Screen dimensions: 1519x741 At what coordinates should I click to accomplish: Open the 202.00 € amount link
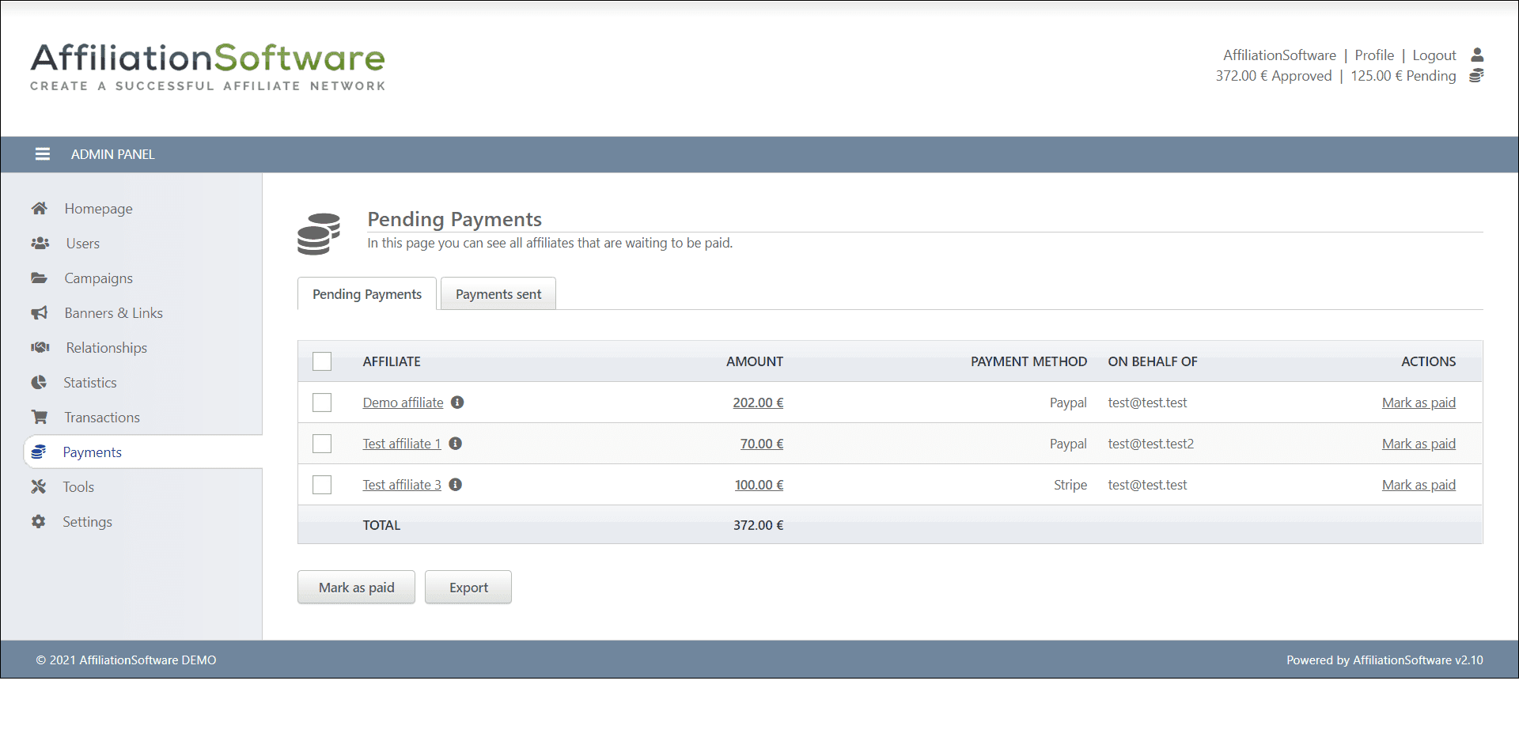[x=757, y=403]
